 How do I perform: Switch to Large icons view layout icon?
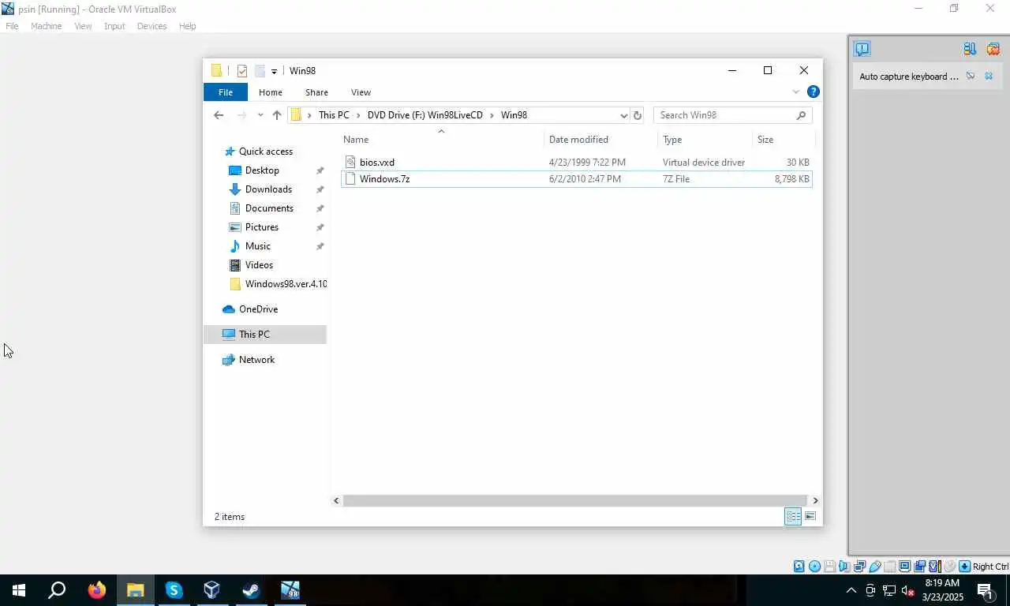810,517
